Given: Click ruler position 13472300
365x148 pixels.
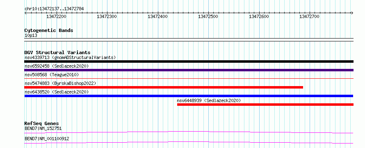Looking at the screenshot, I should click(107, 16).
